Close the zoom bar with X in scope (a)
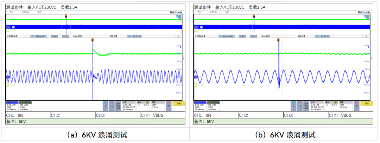The image size is (380, 143). (178, 36)
